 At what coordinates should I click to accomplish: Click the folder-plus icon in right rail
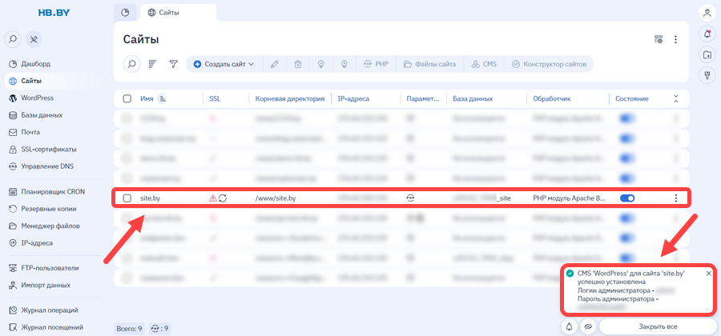pos(707,54)
